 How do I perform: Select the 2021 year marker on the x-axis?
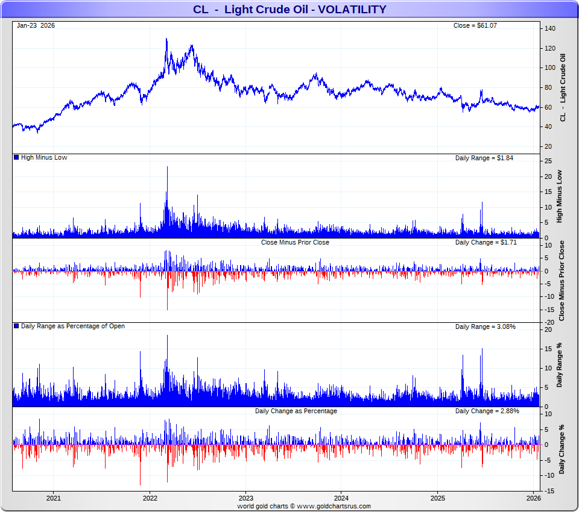53,498
